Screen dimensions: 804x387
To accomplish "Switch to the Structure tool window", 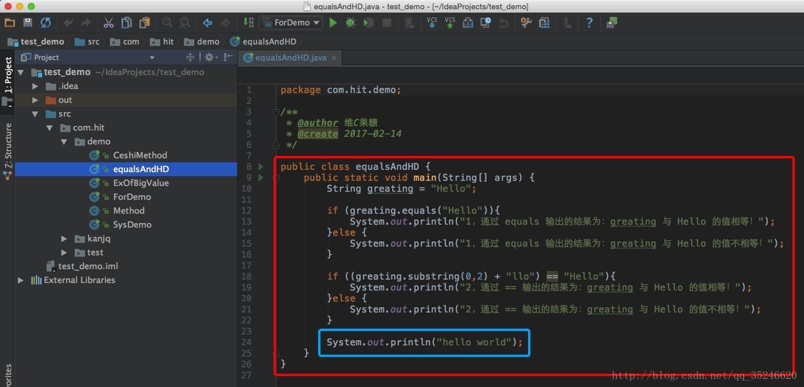I will tap(8, 142).
